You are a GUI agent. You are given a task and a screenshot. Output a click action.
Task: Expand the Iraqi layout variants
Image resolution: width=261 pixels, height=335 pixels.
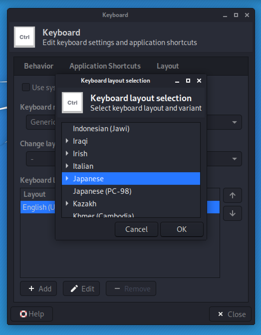67,141
